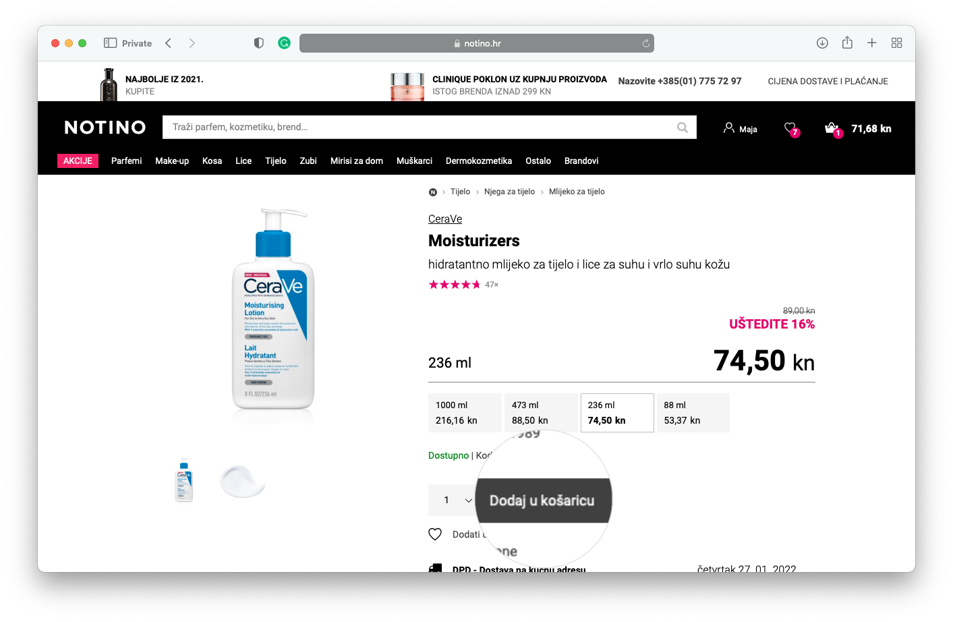
Task: Click the Safari share icon
Action: (x=847, y=43)
